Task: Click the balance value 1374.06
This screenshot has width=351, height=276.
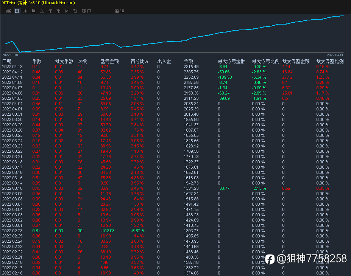Action: click(x=191, y=273)
